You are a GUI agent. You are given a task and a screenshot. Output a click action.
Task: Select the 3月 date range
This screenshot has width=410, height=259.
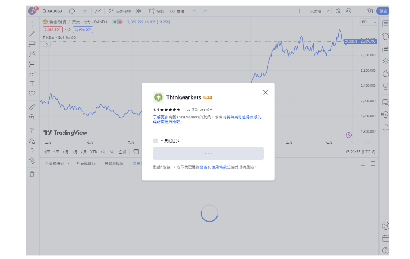tap(75, 152)
